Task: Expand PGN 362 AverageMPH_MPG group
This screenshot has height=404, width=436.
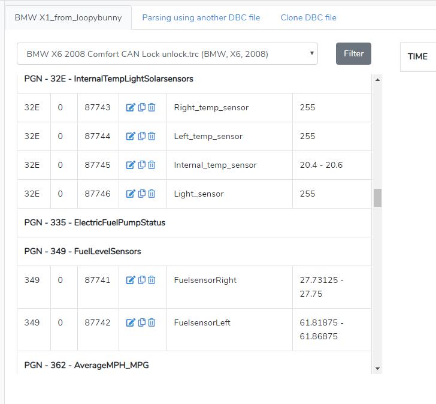Action: [x=86, y=365]
